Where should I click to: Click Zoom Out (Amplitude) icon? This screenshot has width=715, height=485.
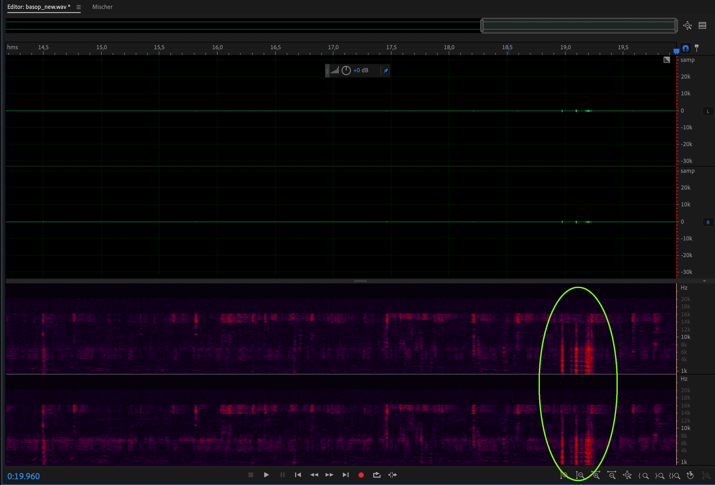pyautogui.click(x=580, y=476)
